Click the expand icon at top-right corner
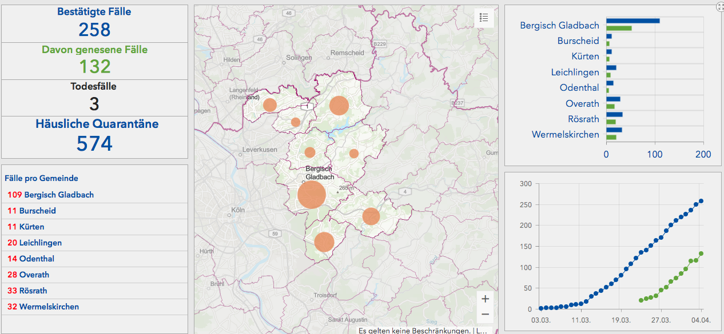 point(719,6)
